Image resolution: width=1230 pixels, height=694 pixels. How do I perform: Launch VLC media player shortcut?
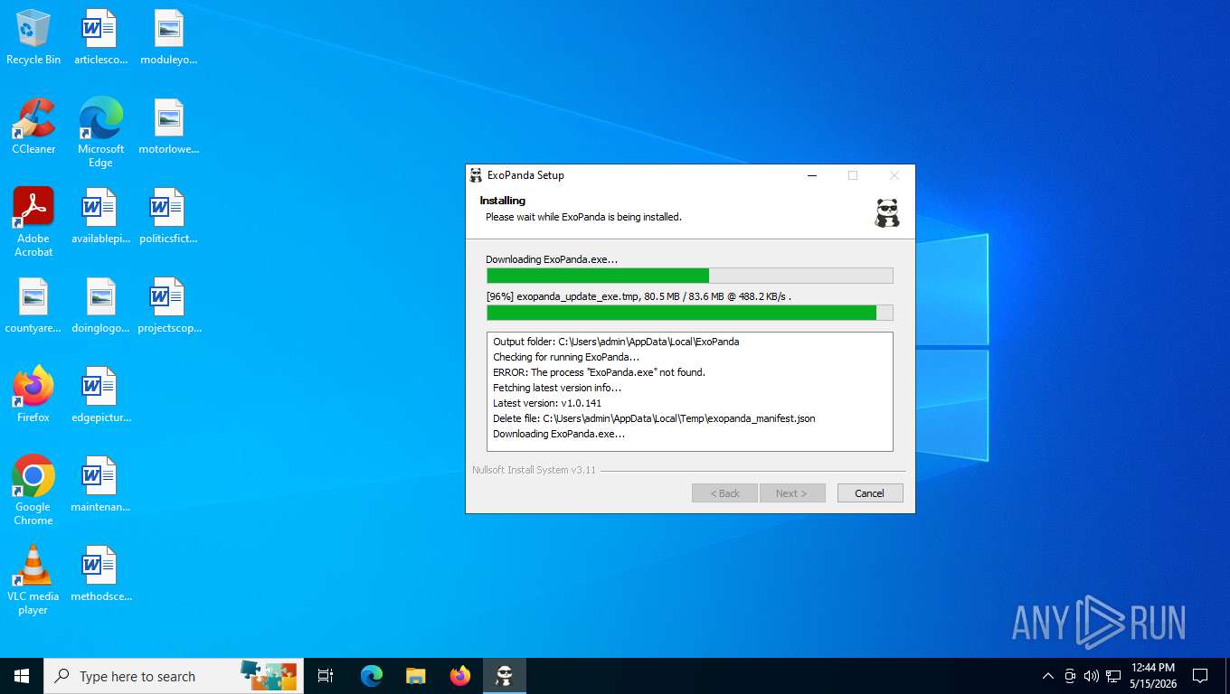tap(33, 580)
